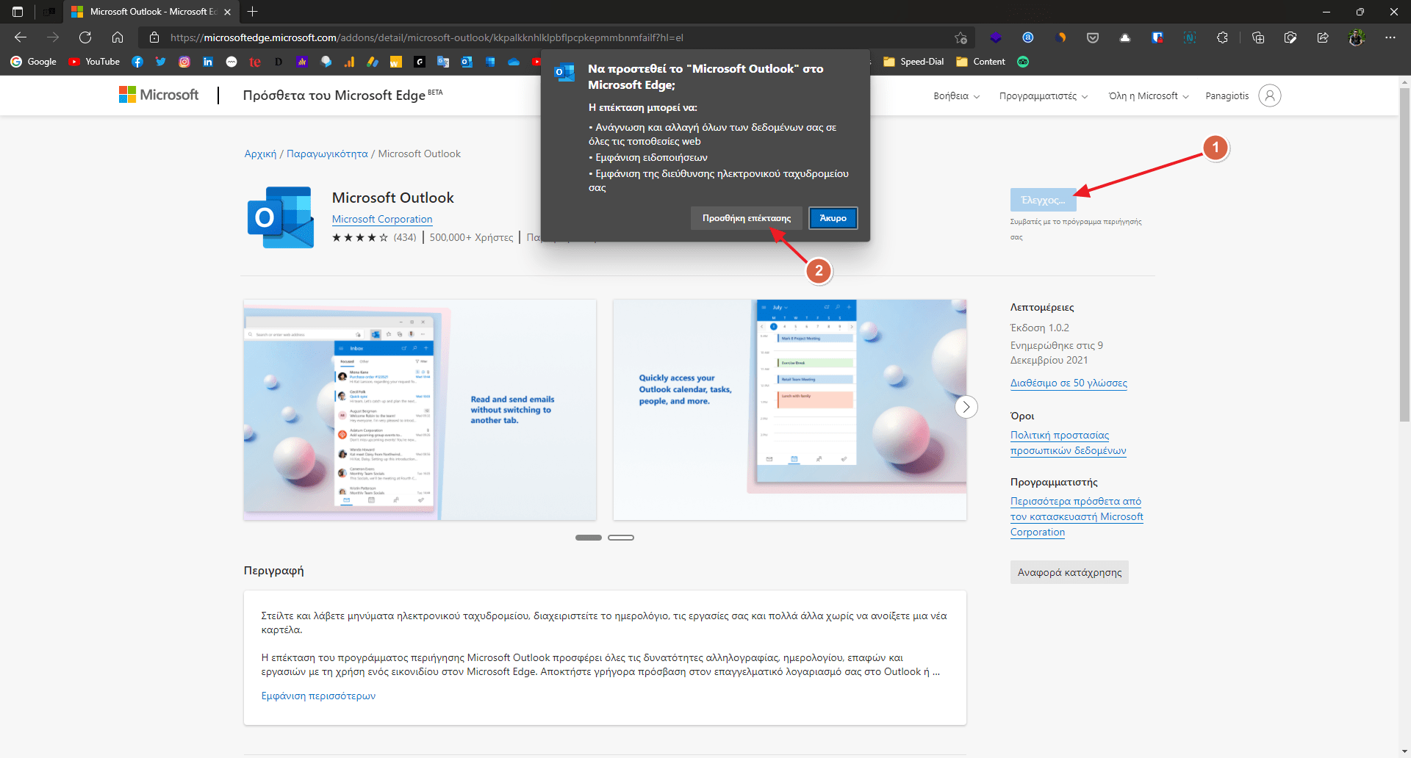Add this page to favorites
This screenshot has width=1411, height=758.
961,37
